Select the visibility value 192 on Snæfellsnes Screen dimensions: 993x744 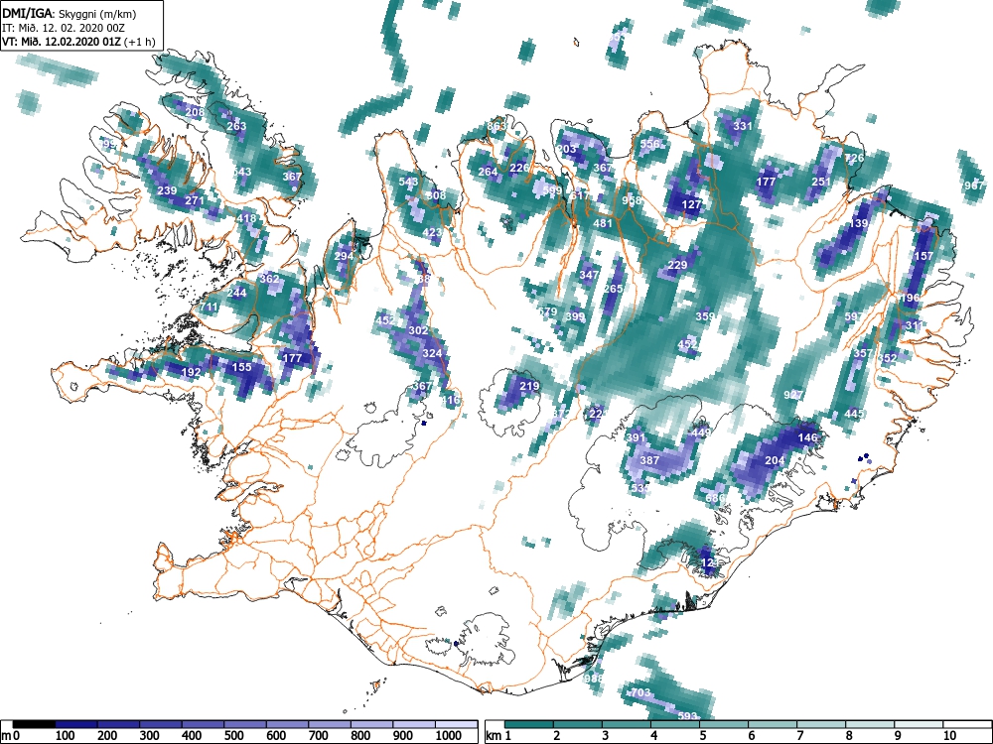pos(192,372)
